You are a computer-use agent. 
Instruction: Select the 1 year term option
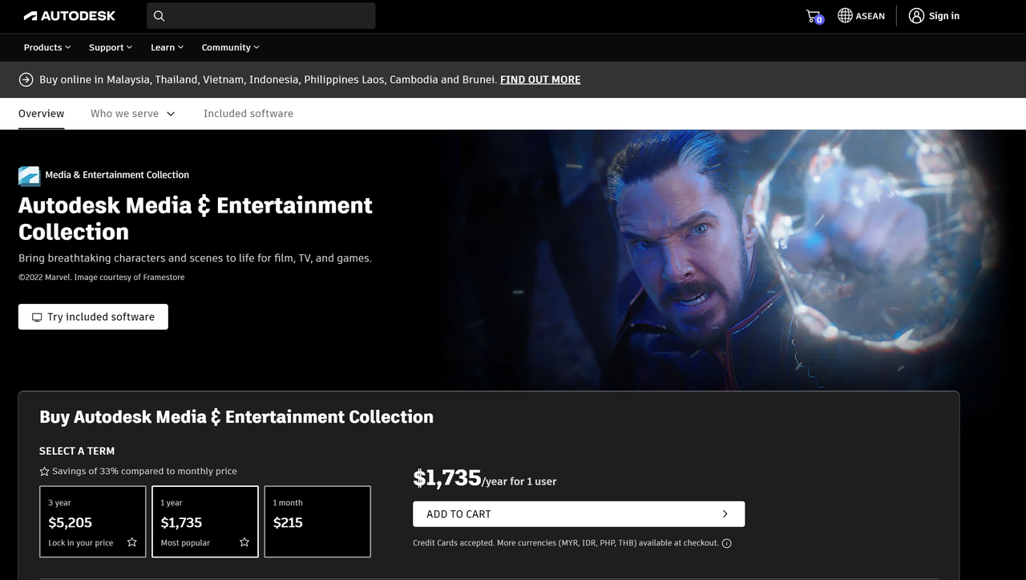tap(205, 521)
